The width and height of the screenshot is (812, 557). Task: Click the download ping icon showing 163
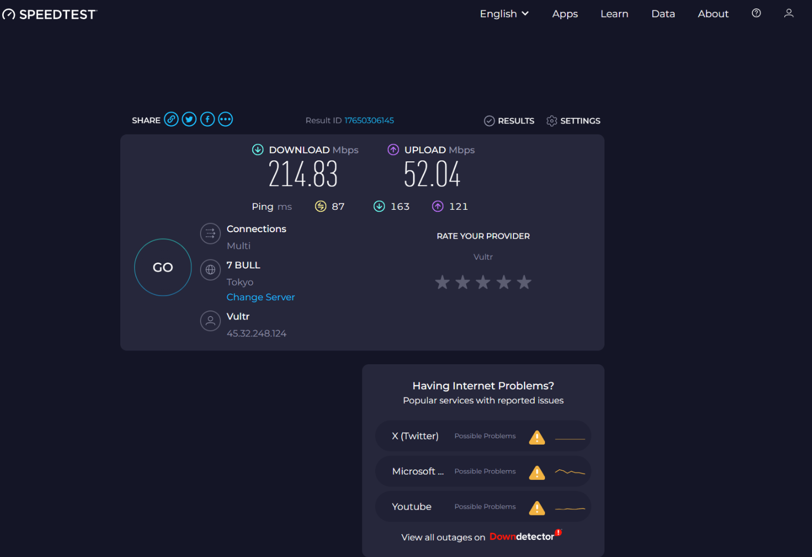click(379, 206)
